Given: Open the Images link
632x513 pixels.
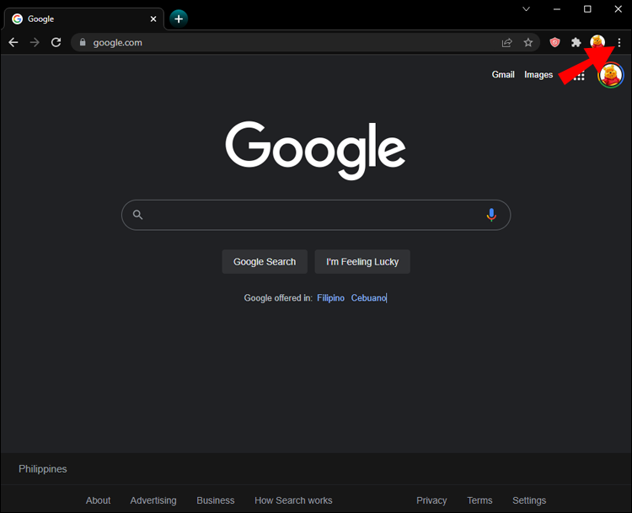Looking at the screenshot, I should tap(538, 75).
